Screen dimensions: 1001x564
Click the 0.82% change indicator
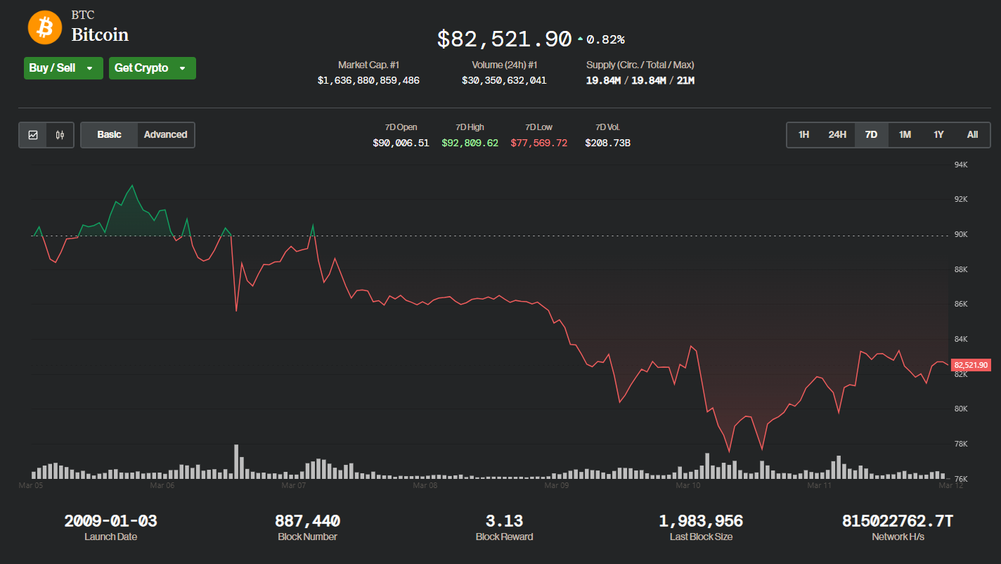coord(601,40)
